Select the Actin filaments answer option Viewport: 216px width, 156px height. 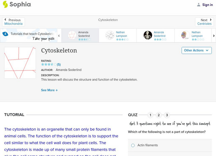coord(133,145)
